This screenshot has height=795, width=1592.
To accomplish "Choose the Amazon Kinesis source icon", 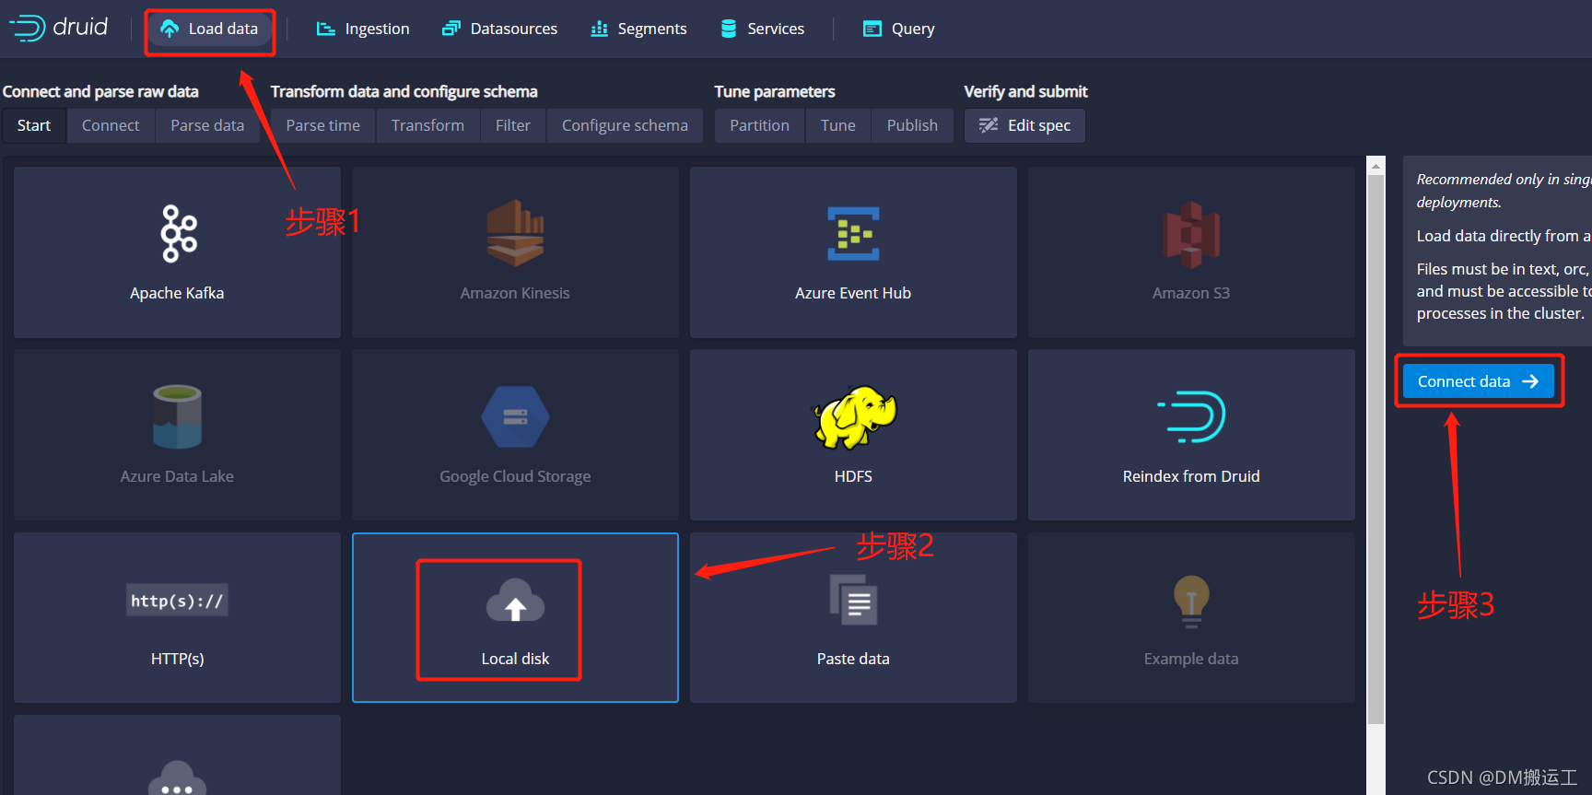I will point(515,233).
